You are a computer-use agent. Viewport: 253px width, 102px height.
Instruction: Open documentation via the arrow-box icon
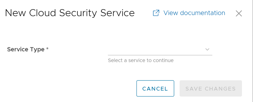[x=156, y=13]
